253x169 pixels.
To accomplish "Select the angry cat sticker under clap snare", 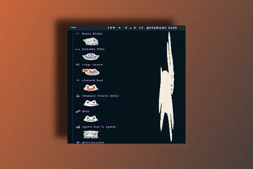I will [91, 72].
